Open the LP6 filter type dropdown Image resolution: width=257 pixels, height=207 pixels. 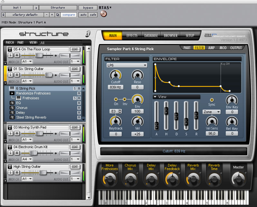point(127,65)
